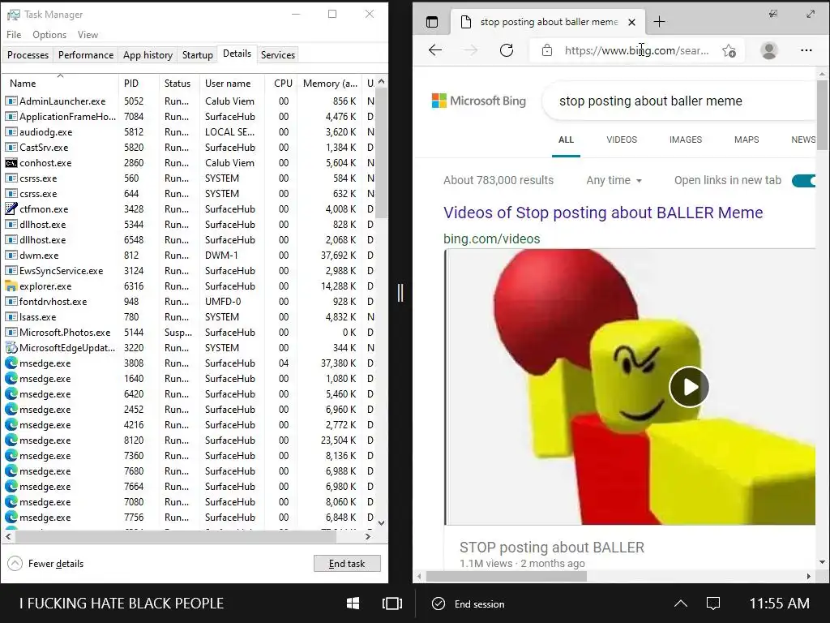The image size is (830, 623).
Task: Click the End task button
Action: 347,563
